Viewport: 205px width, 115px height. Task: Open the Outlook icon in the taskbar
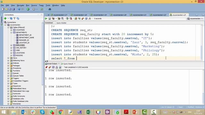point(24,112)
